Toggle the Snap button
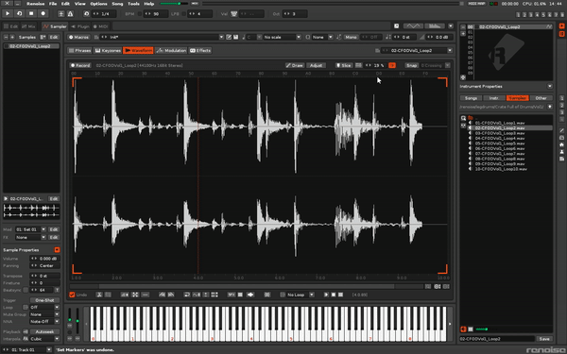The height and width of the screenshot is (354, 567). [411, 65]
